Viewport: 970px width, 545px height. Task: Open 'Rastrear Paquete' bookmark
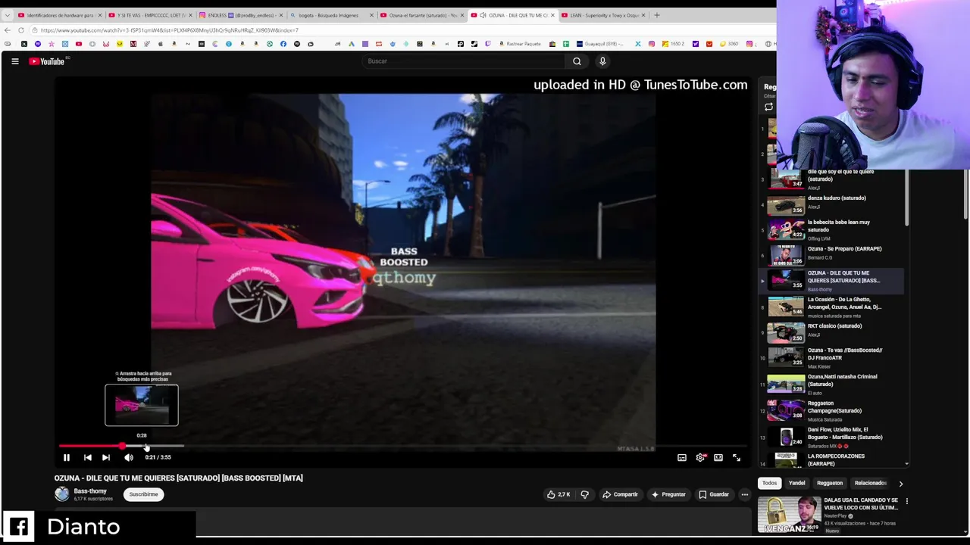pyautogui.click(x=520, y=44)
